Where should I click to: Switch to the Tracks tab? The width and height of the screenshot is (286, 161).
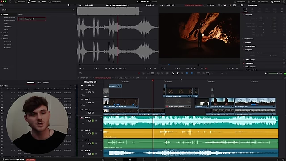[39, 82]
